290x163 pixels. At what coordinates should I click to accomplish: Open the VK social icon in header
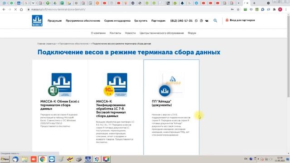coord(207,21)
